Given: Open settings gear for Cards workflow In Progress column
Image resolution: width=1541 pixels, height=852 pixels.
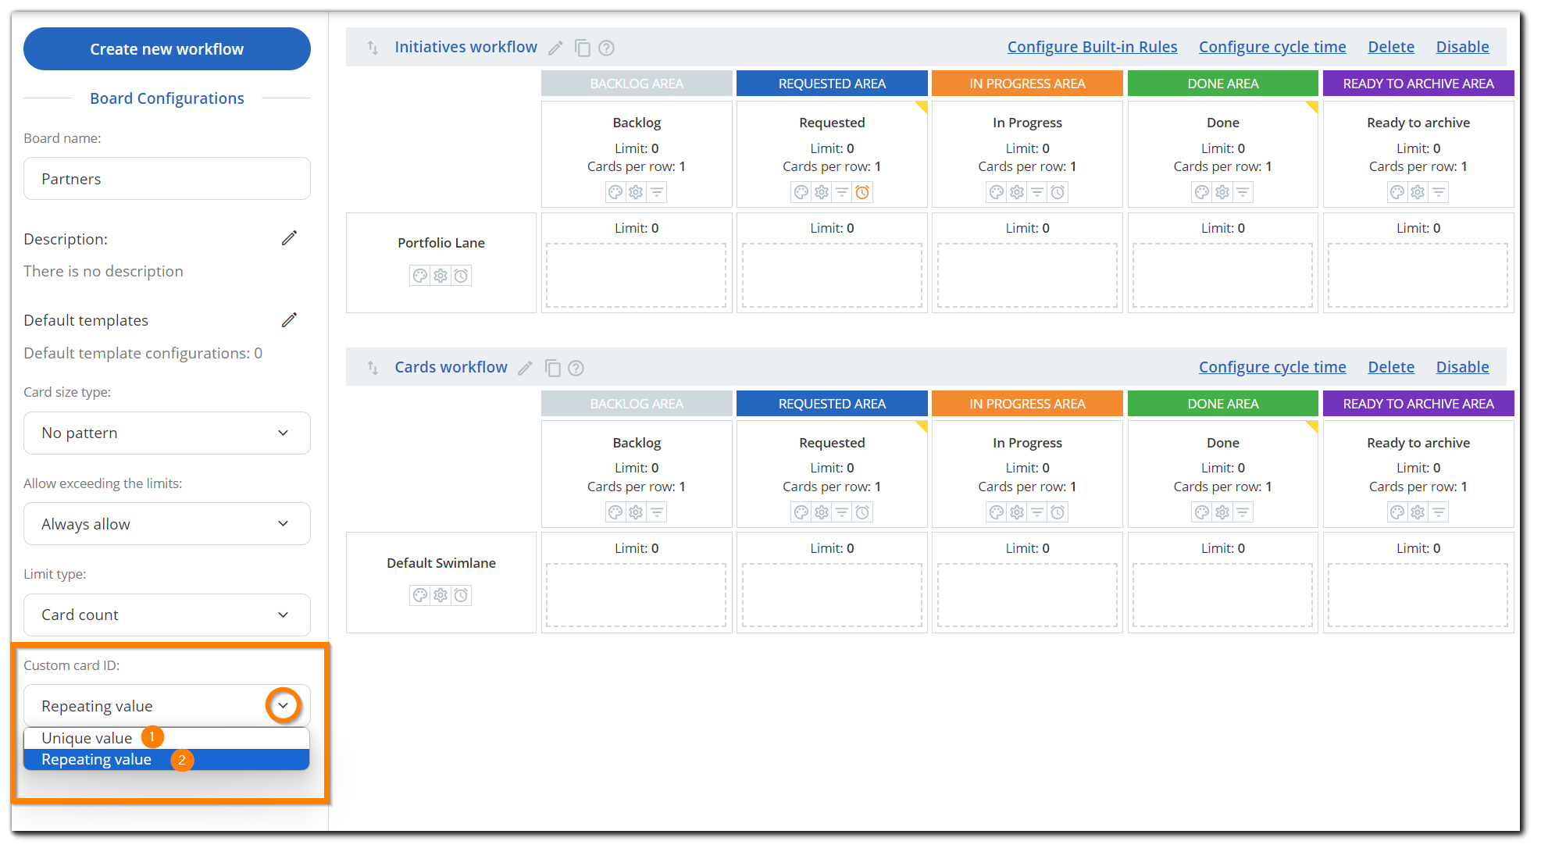Looking at the screenshot, I should 1017,512.
